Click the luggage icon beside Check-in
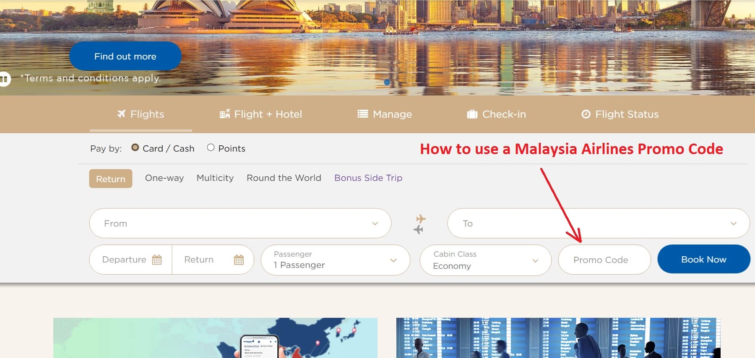Viewport: 755px width, 358px height. [472, 114]
